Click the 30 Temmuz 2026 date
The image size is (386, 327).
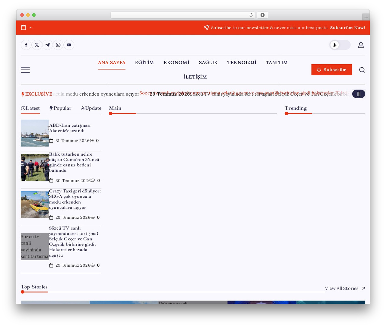click(73, 181)
